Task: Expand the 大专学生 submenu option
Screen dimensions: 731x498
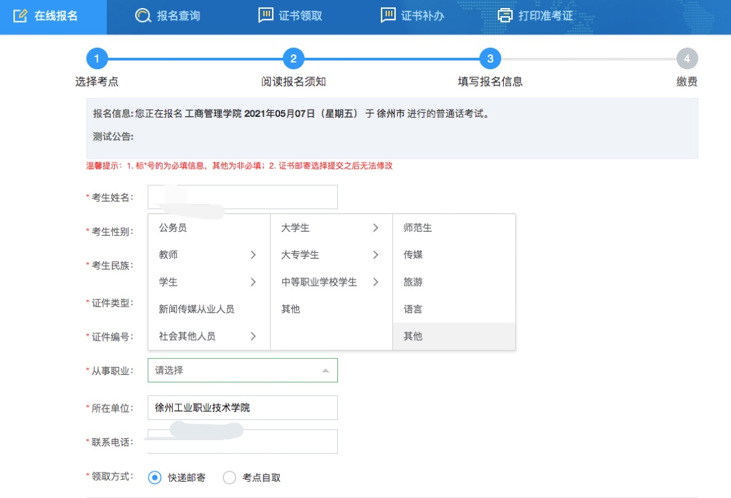Action: [331, 255]
